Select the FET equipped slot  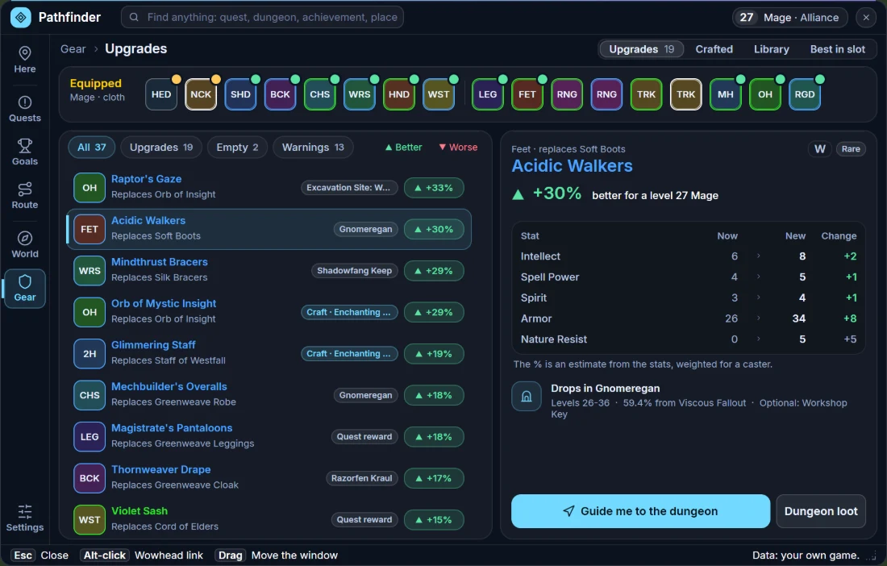point(527,94)
